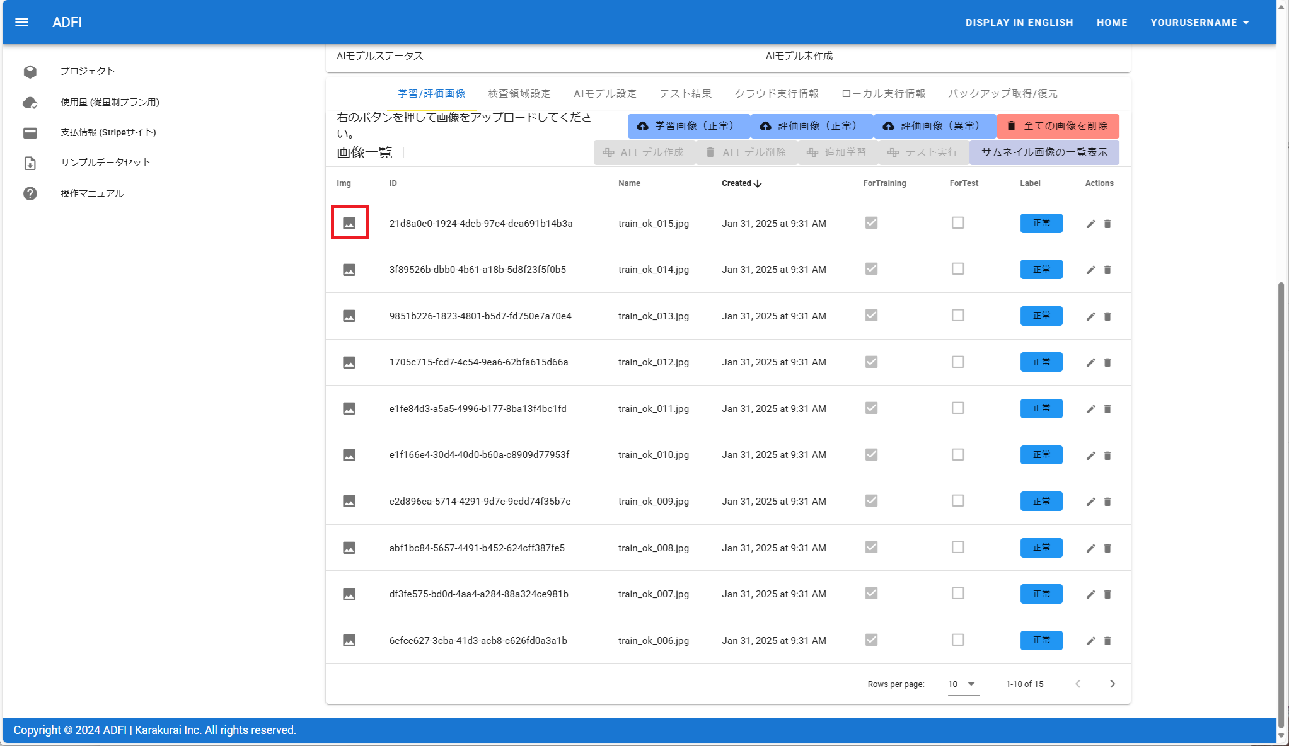Click the image icon for train_ok_014.jpg
1289x746 pixels.
coord(349,270)
